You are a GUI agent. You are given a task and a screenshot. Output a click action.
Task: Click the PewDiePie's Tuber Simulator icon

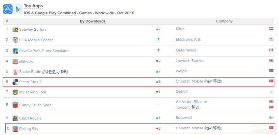15,51
